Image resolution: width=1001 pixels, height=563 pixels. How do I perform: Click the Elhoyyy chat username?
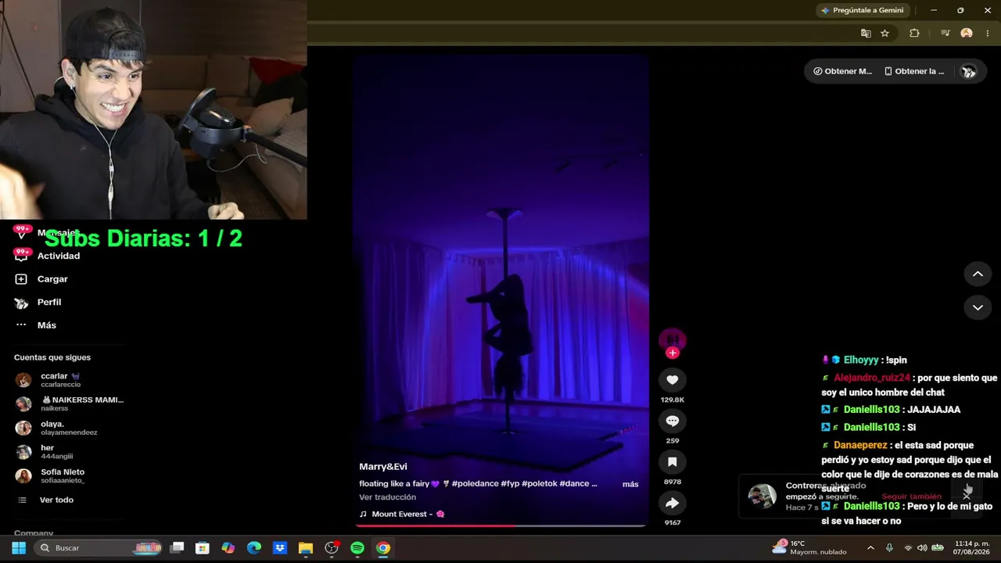point(861,360)
